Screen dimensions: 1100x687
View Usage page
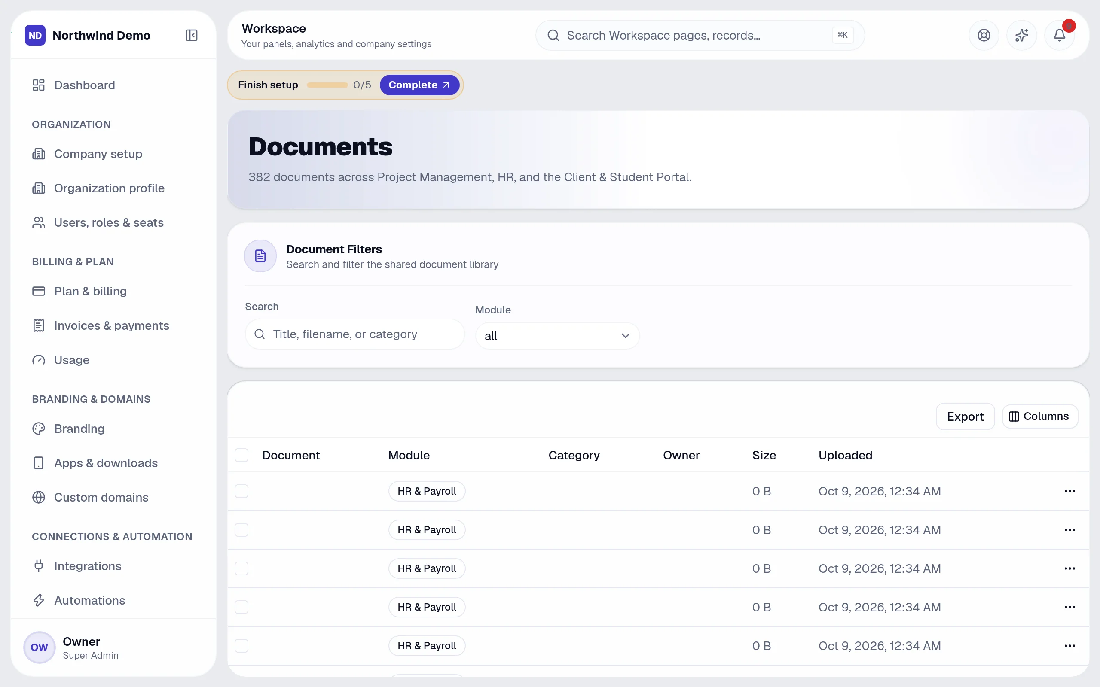[x=113, y=360]
